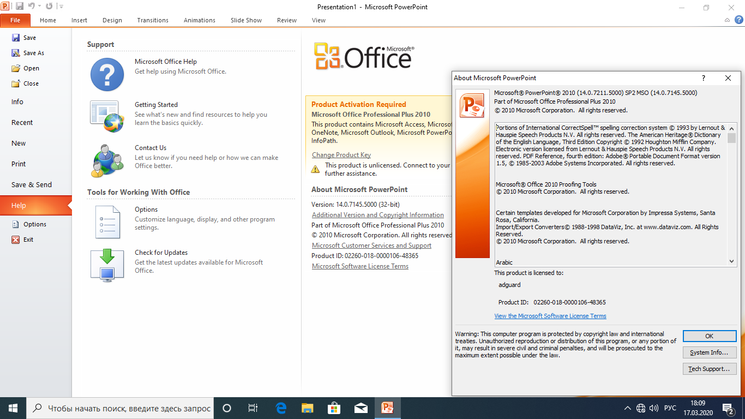Click the volume speaker tray icon

click(654, 408)
